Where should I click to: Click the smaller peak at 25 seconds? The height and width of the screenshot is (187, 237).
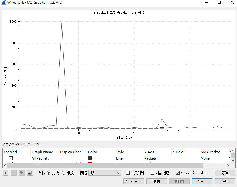(162, 119)
